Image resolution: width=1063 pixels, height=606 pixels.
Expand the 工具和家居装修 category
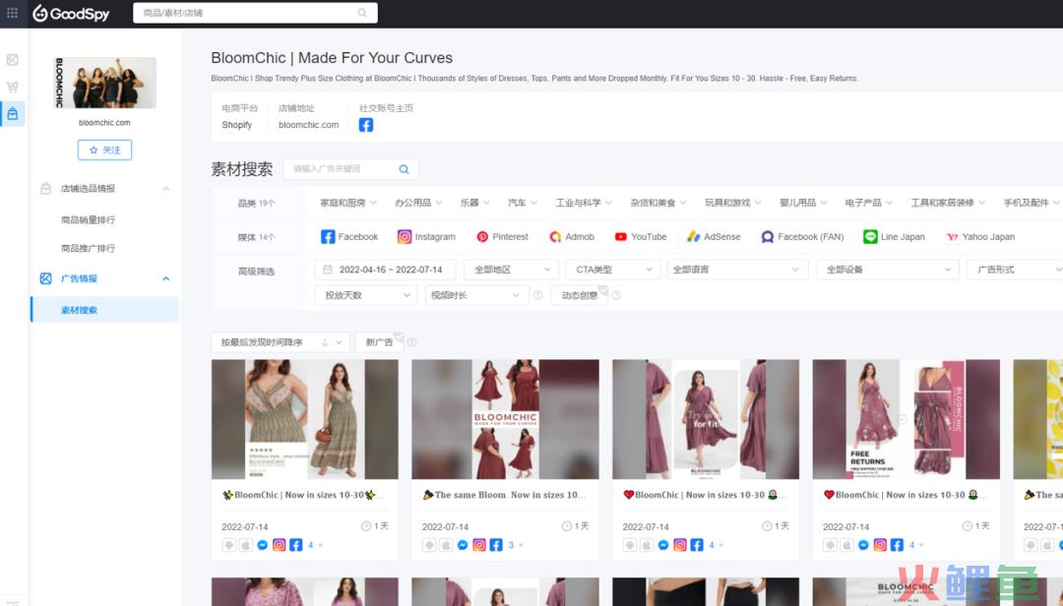949,203
